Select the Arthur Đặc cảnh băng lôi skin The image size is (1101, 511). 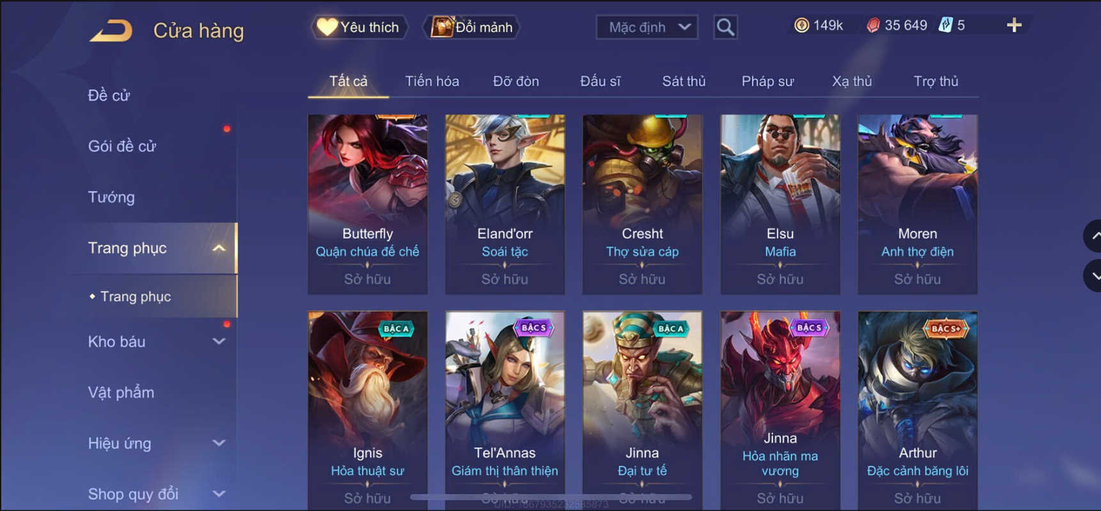[917, 409]
